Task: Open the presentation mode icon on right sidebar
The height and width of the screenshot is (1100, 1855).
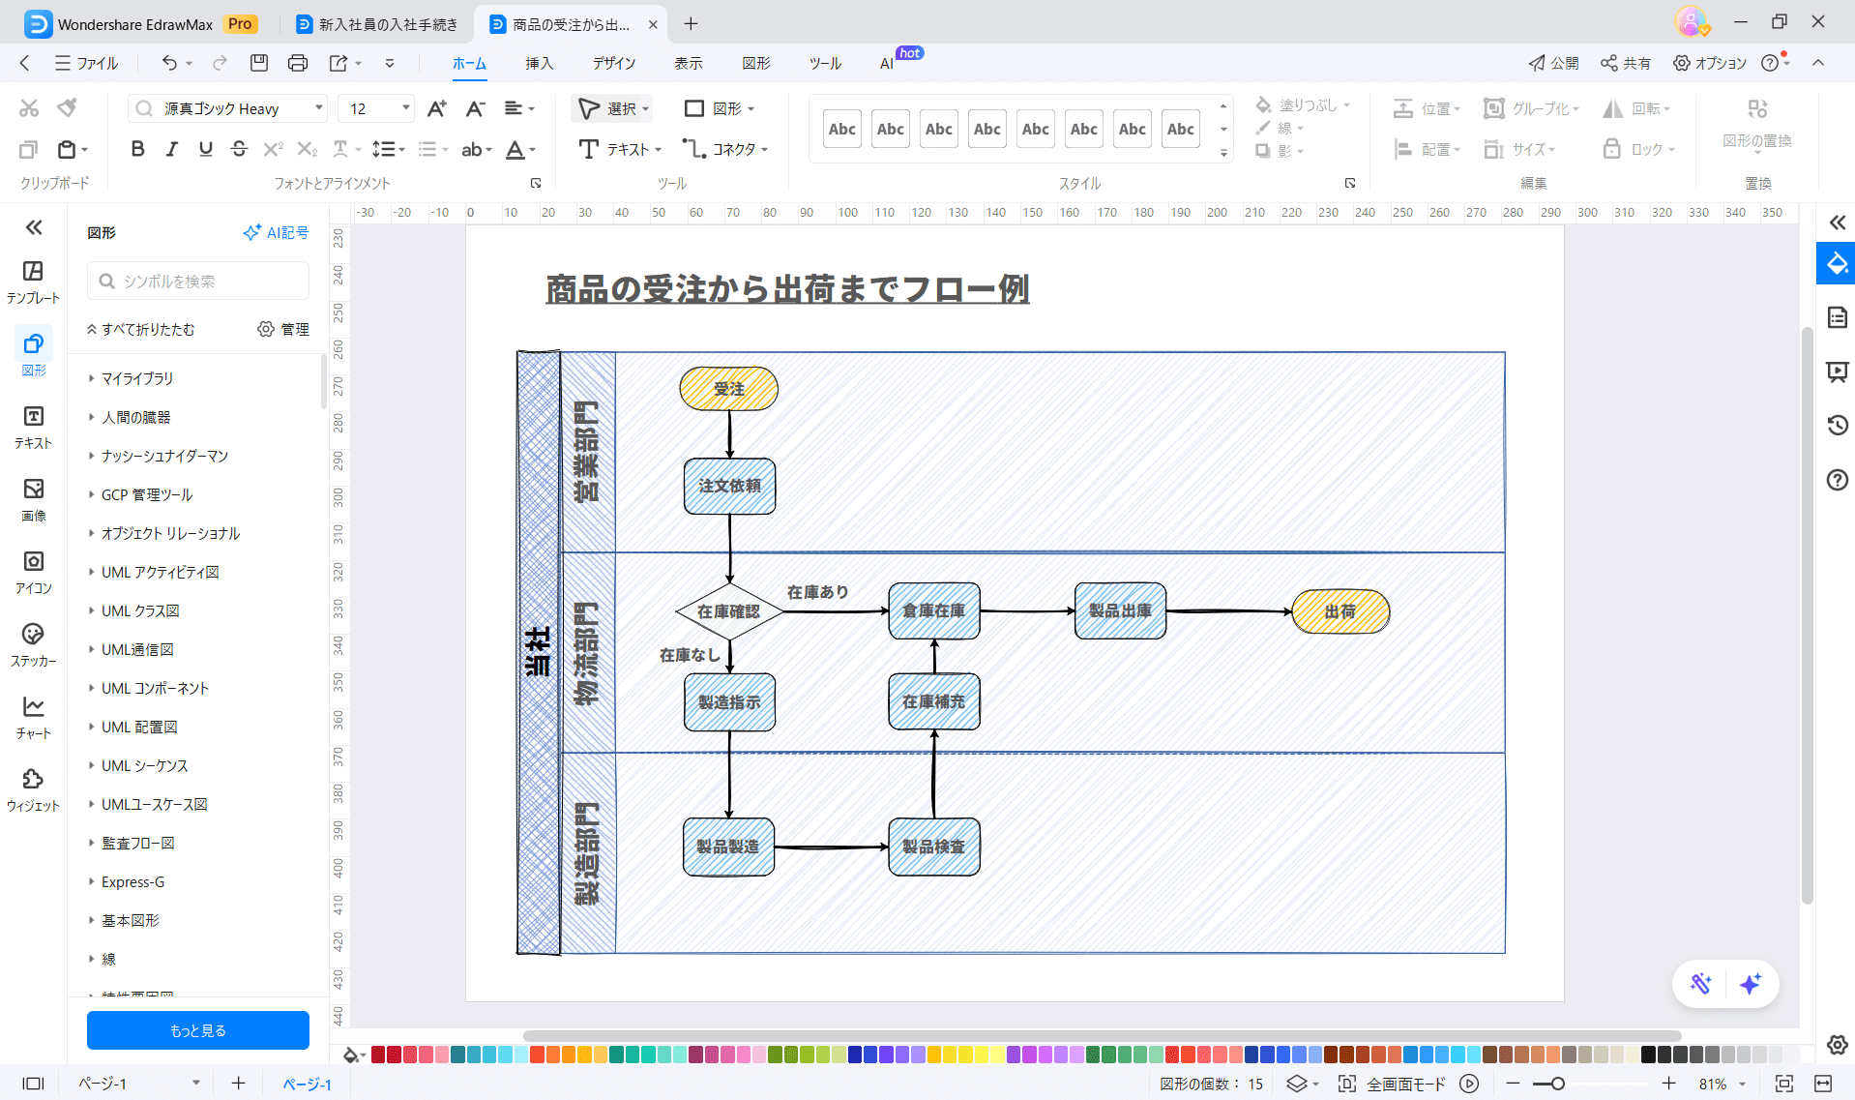Action: 1838,372
